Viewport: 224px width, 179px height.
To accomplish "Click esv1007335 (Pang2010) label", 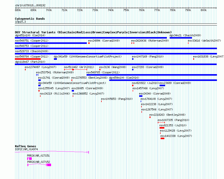I will (173, 120).
